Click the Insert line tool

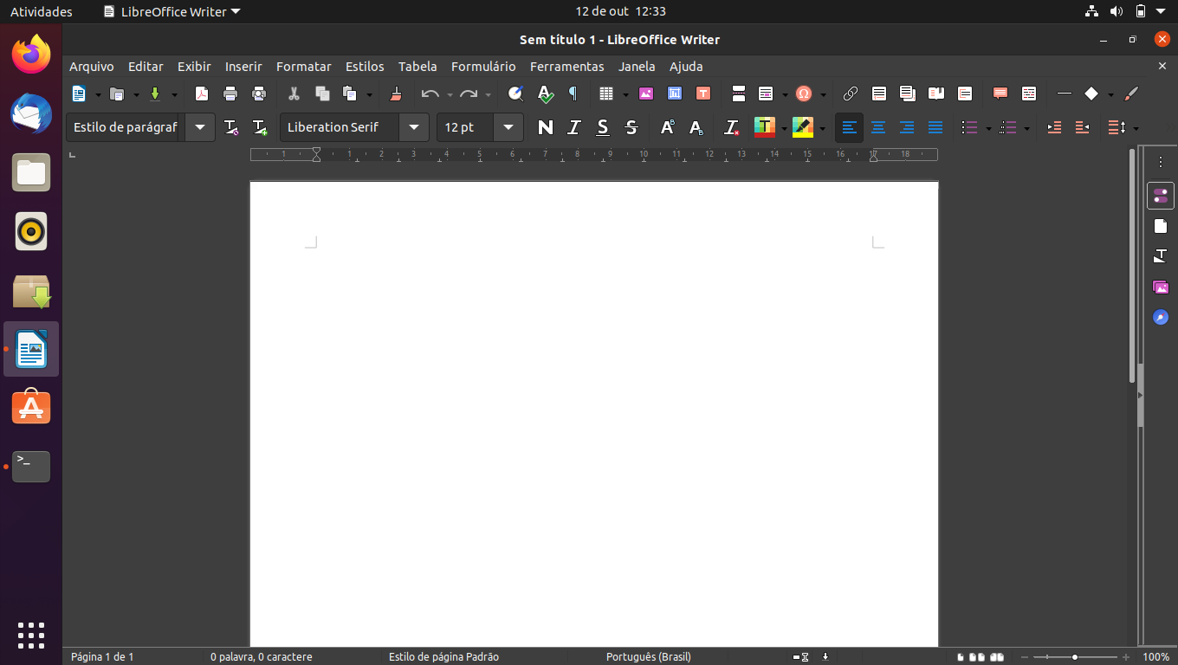click(x=1065, y=94)
